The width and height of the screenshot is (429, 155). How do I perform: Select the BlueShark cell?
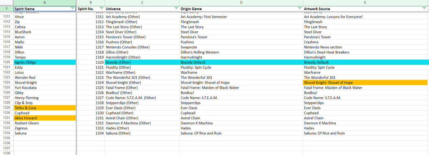(x=44, y=32)
